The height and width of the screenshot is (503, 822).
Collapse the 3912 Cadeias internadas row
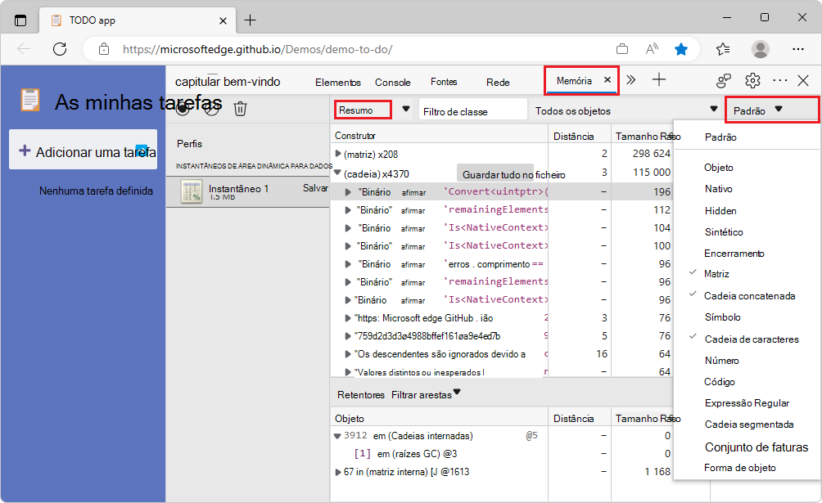[x=337, y=436]
